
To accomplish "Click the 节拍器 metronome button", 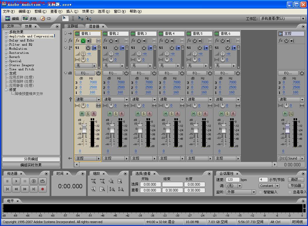I will point(296,186).
